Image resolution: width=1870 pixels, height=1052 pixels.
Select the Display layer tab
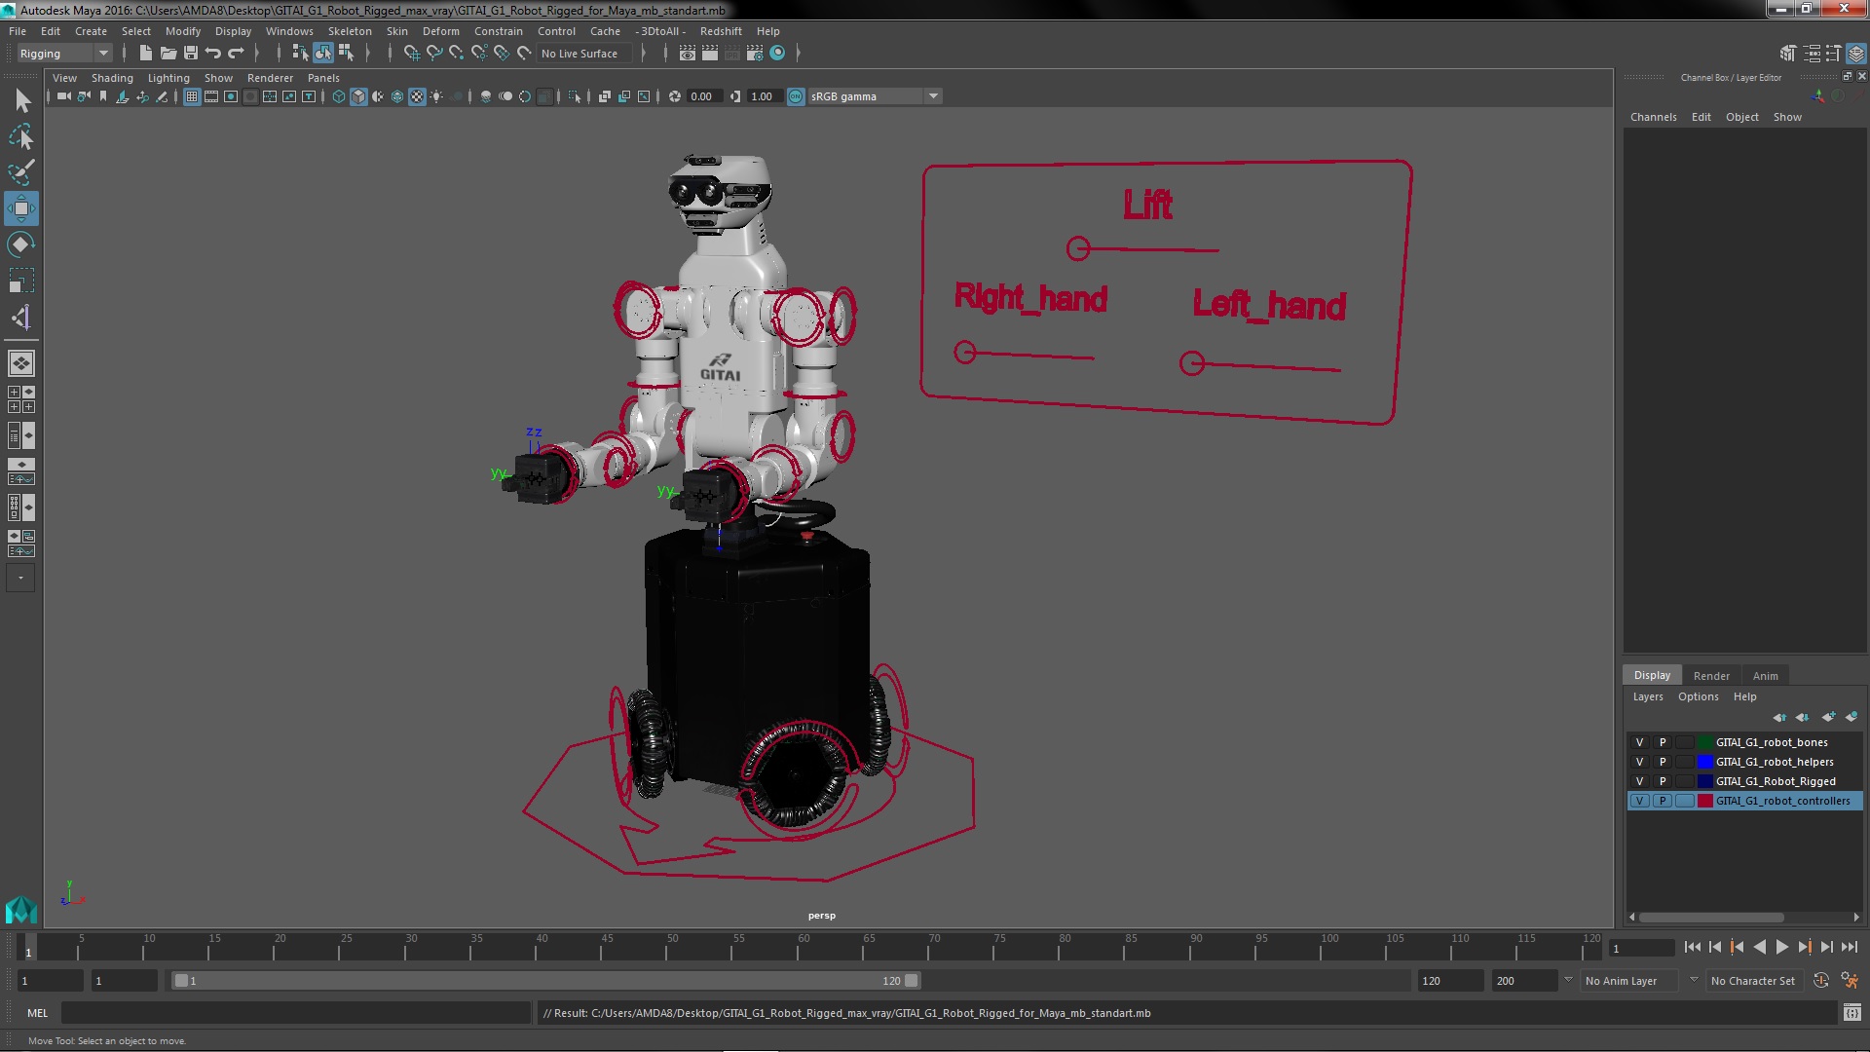pyautogui.click(x=1652, y=675)
